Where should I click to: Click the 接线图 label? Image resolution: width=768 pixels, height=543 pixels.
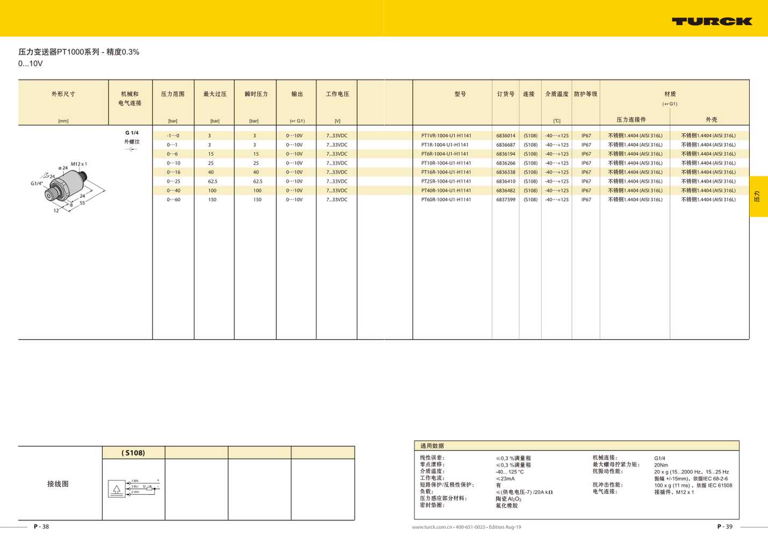(58, 484)
